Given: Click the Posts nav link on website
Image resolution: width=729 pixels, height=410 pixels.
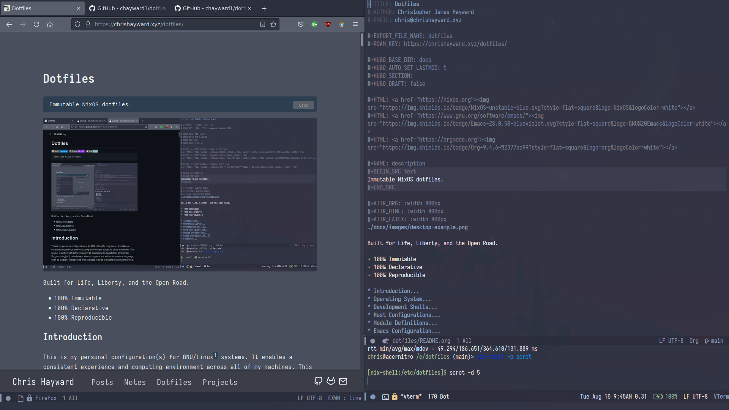Looking at the screenshot, I should click(102, 382).
